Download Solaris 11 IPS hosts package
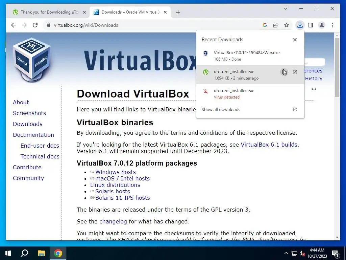This screenshot has width=346, height=260. coord(122,198)
